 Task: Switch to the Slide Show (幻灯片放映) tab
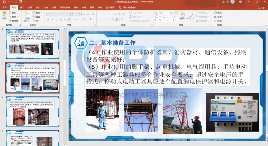point(65,7)
